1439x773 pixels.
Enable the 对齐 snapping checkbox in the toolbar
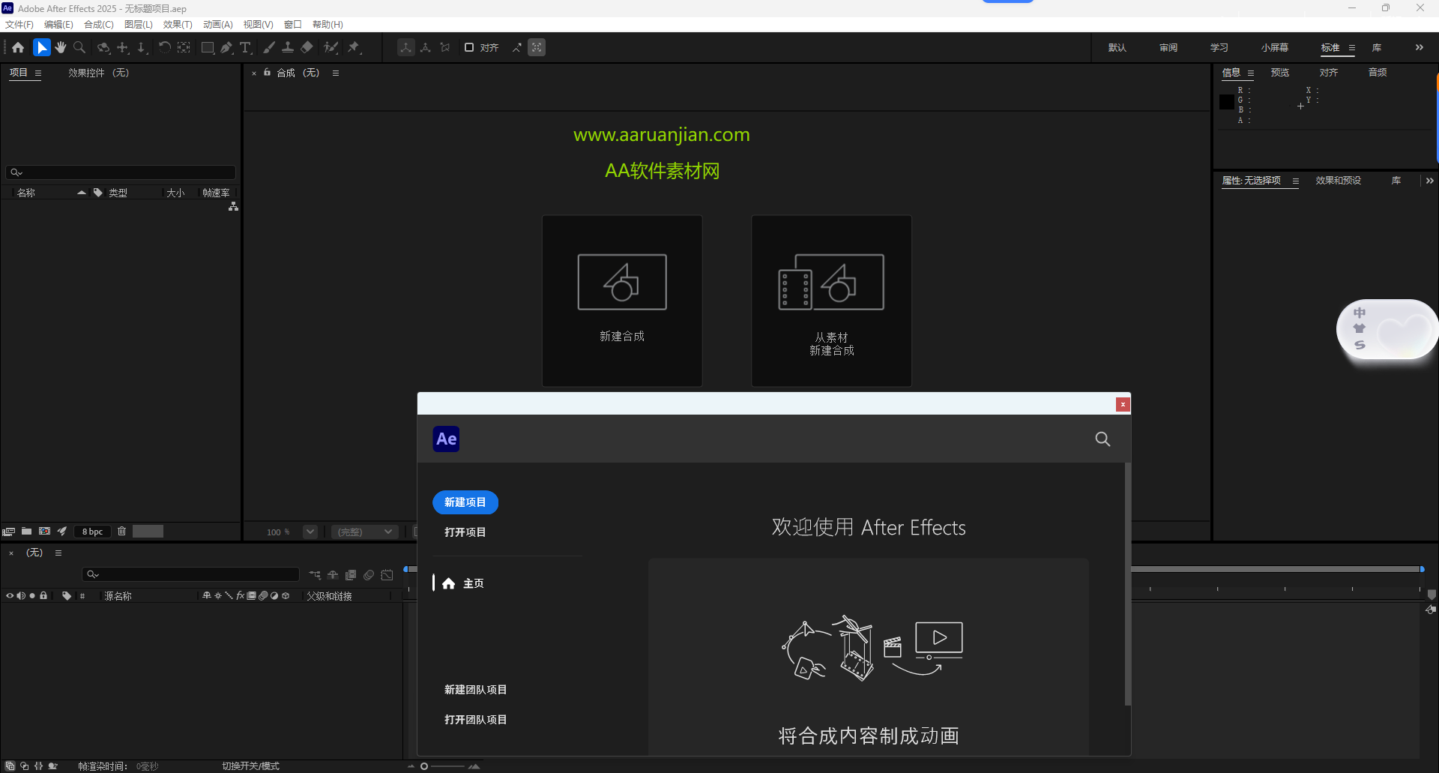(469, 47)
